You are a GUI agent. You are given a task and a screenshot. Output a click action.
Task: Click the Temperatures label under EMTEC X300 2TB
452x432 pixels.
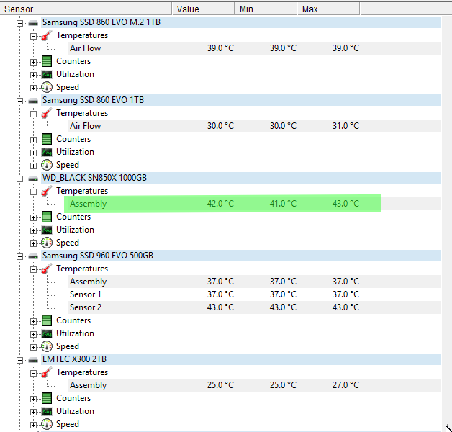tap(82, 372)
